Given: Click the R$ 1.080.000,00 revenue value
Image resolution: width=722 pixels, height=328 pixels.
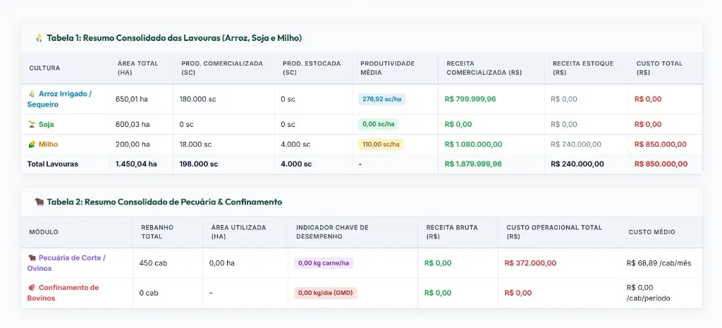Looking at the screenshot, I should click(473, 144).
